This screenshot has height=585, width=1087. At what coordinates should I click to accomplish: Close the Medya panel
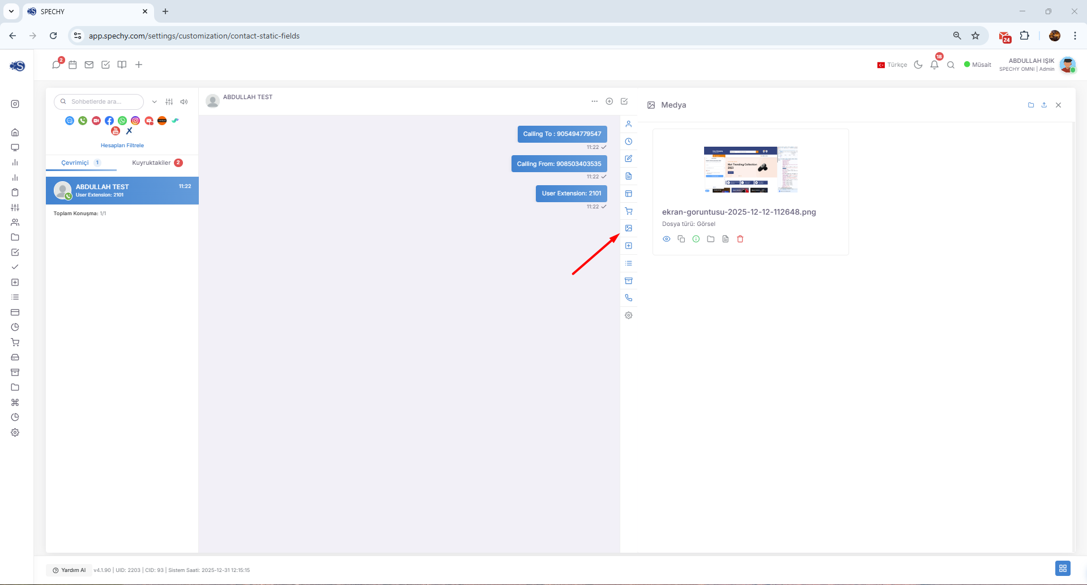pyautogui.click(x=1058, y=105)
